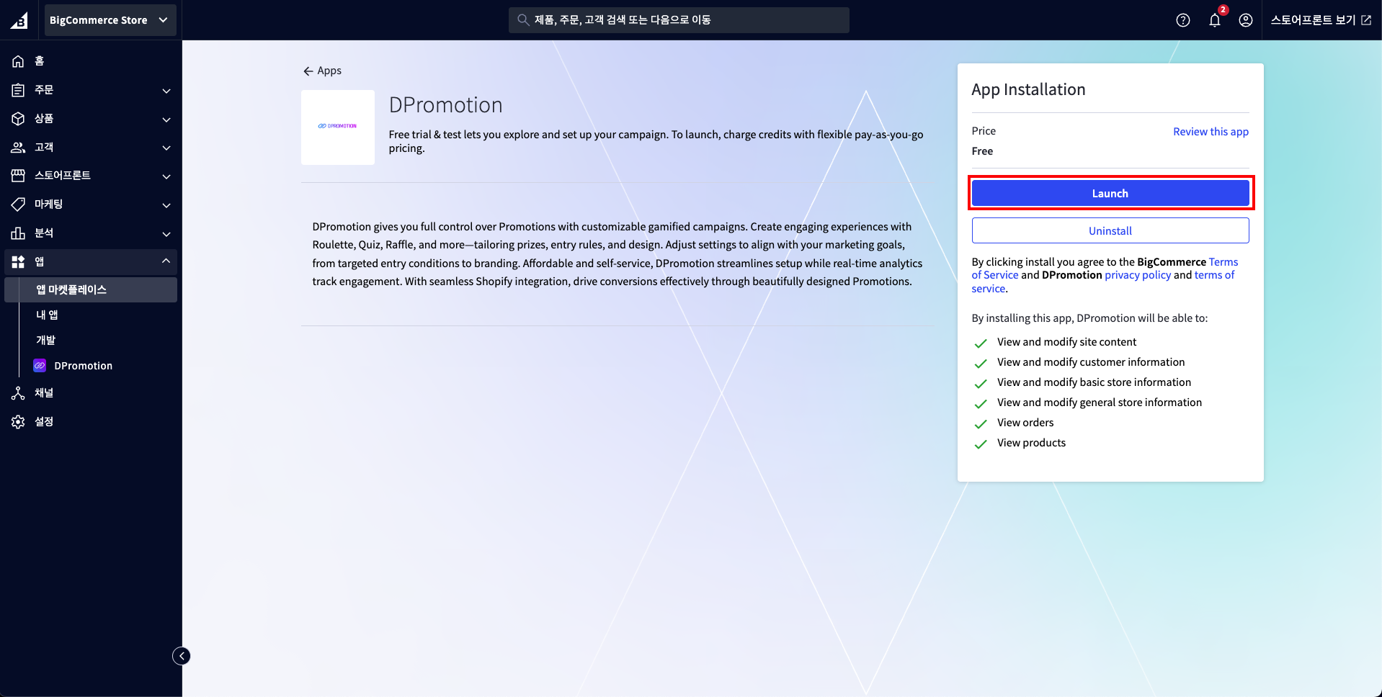Image resolution: width=1382 pixels, height=697 pixels.
Task: Open the DPromotion privacy policy link
Action: pos(1138,275)
